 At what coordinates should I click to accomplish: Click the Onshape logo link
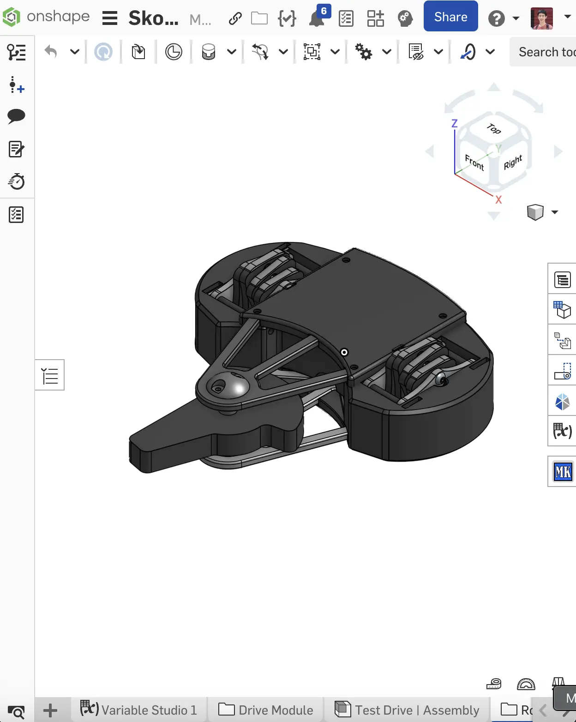[46, 17]
